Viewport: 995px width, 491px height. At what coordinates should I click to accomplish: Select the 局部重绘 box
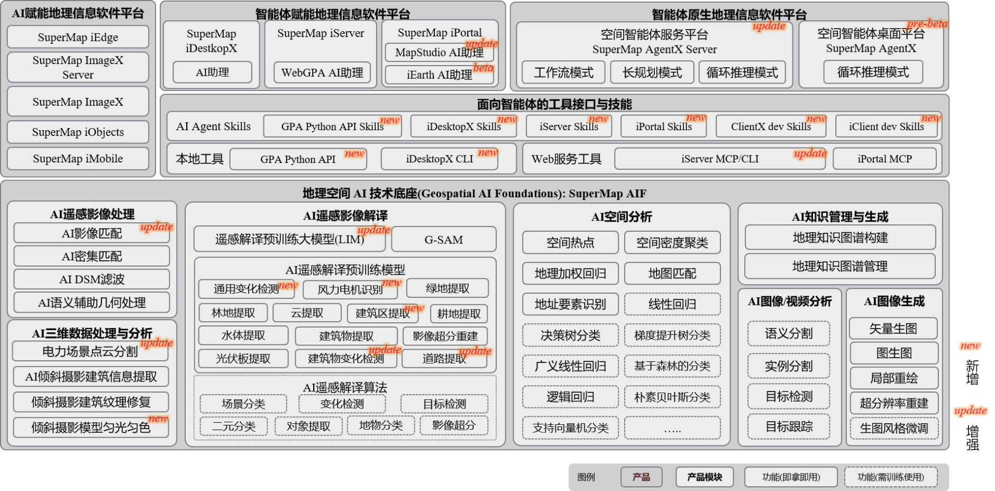[x=893, y=378]
